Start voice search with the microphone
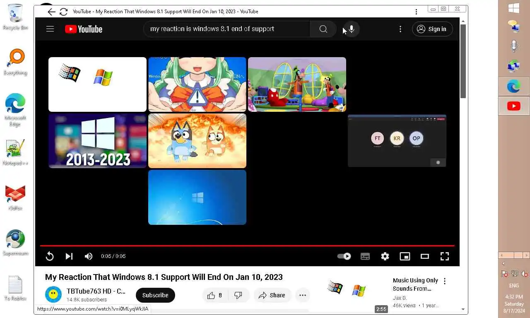 [352, 29]
